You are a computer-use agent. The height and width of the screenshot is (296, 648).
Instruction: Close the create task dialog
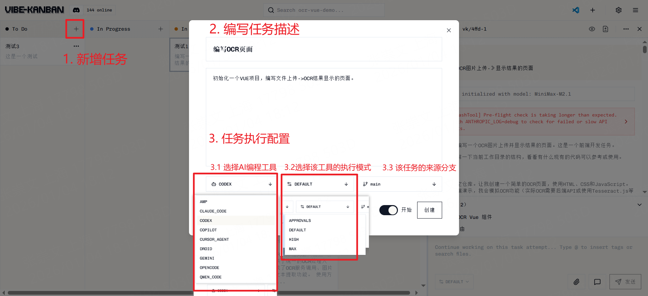[449, 30]
